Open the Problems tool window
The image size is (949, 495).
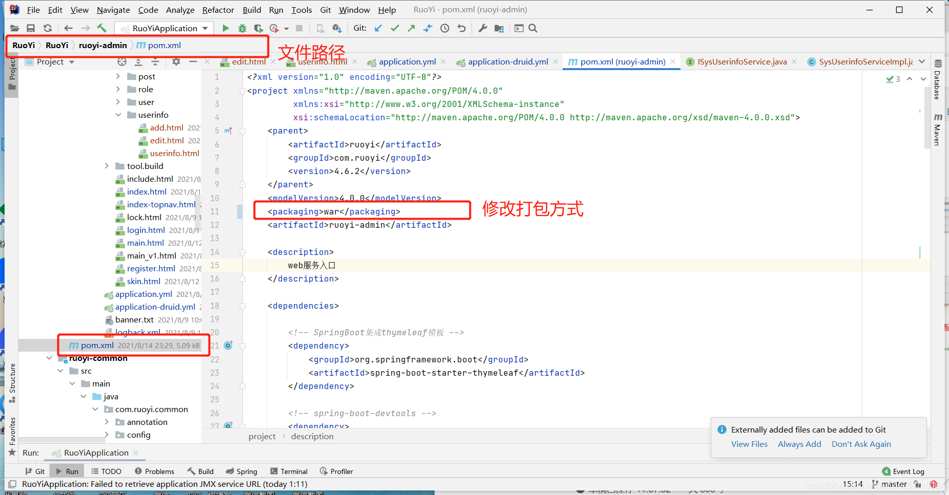tap(154, 471)
